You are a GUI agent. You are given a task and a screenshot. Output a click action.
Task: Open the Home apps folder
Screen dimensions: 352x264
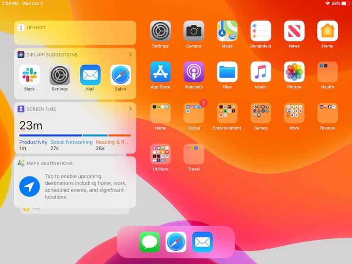(160, 113)
